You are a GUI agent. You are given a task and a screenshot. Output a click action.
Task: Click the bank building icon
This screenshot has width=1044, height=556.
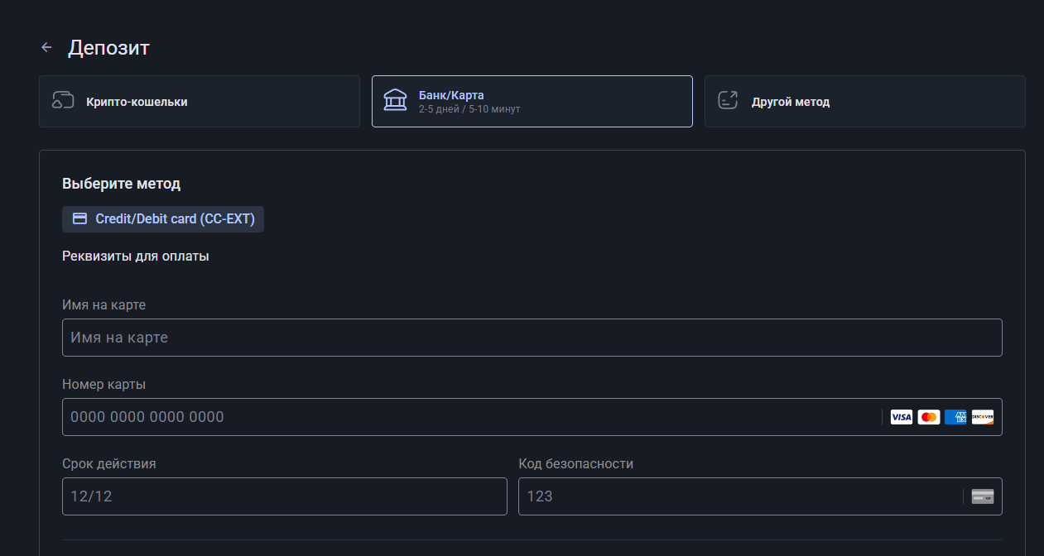395,100
